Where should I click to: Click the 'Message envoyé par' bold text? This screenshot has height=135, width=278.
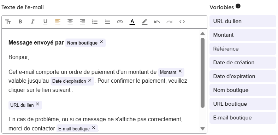tap(36, 43)
